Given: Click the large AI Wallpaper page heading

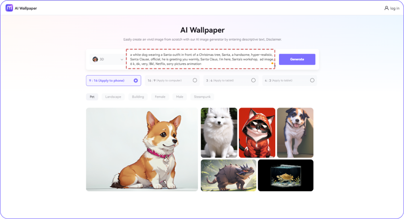Looking at the screenshot, I should (202, 30).
